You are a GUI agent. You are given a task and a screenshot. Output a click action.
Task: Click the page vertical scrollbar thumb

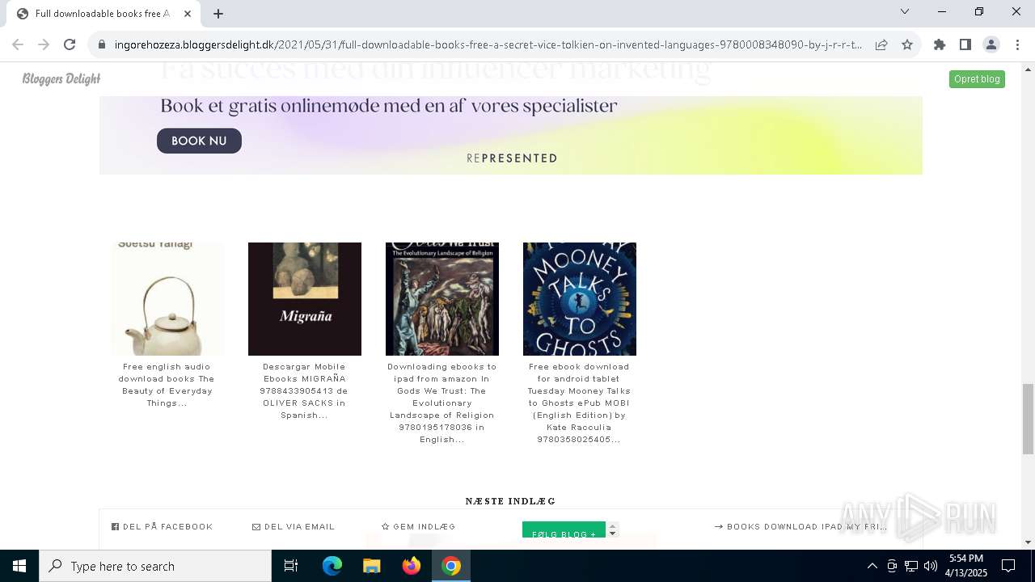[1028, 419]
